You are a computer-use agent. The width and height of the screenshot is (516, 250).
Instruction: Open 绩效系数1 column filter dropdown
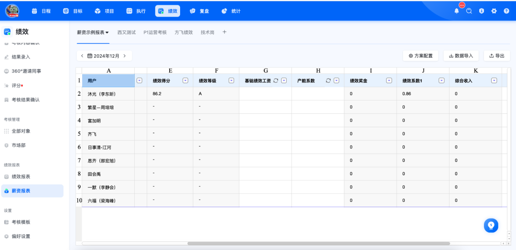coord(441,80)
